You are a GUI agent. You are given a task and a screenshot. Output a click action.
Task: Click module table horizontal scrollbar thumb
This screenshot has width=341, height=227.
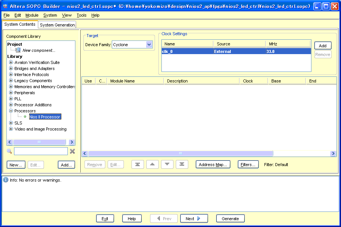pyautogui.click(x=180, y=153)
